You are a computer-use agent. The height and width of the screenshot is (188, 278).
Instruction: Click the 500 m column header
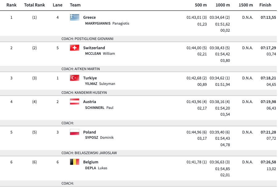(201, 5)
